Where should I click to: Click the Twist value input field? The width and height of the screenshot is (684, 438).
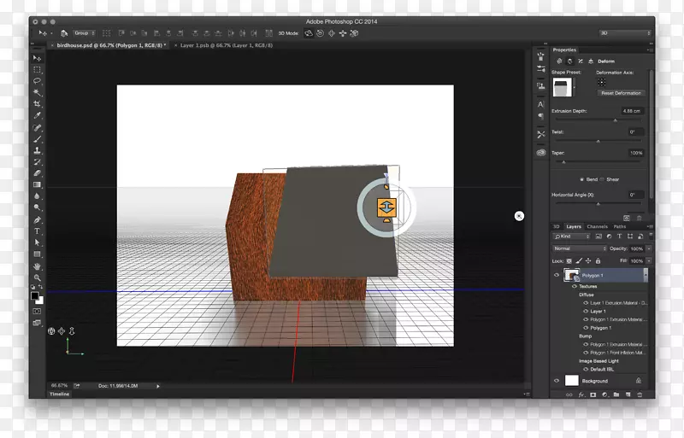pos(635,131)
